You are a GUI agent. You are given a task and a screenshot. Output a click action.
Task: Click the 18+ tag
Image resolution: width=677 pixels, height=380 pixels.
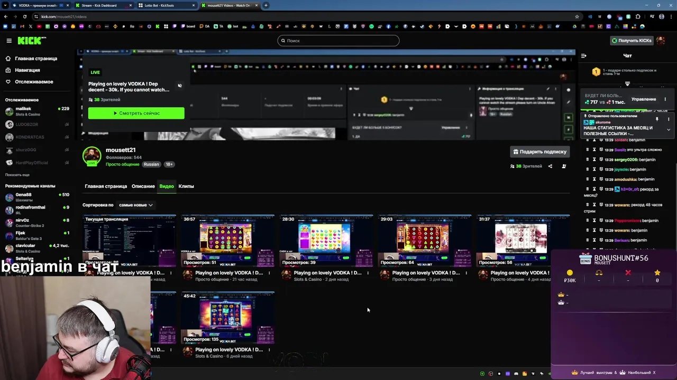(169, 164)
